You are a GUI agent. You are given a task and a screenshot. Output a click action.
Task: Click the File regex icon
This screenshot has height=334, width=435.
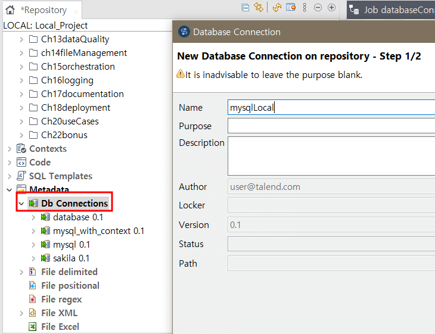[x=32, y=299]
